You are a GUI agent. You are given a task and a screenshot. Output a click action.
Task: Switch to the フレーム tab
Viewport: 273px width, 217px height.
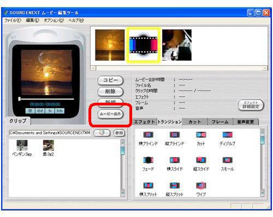coord(220,122)
